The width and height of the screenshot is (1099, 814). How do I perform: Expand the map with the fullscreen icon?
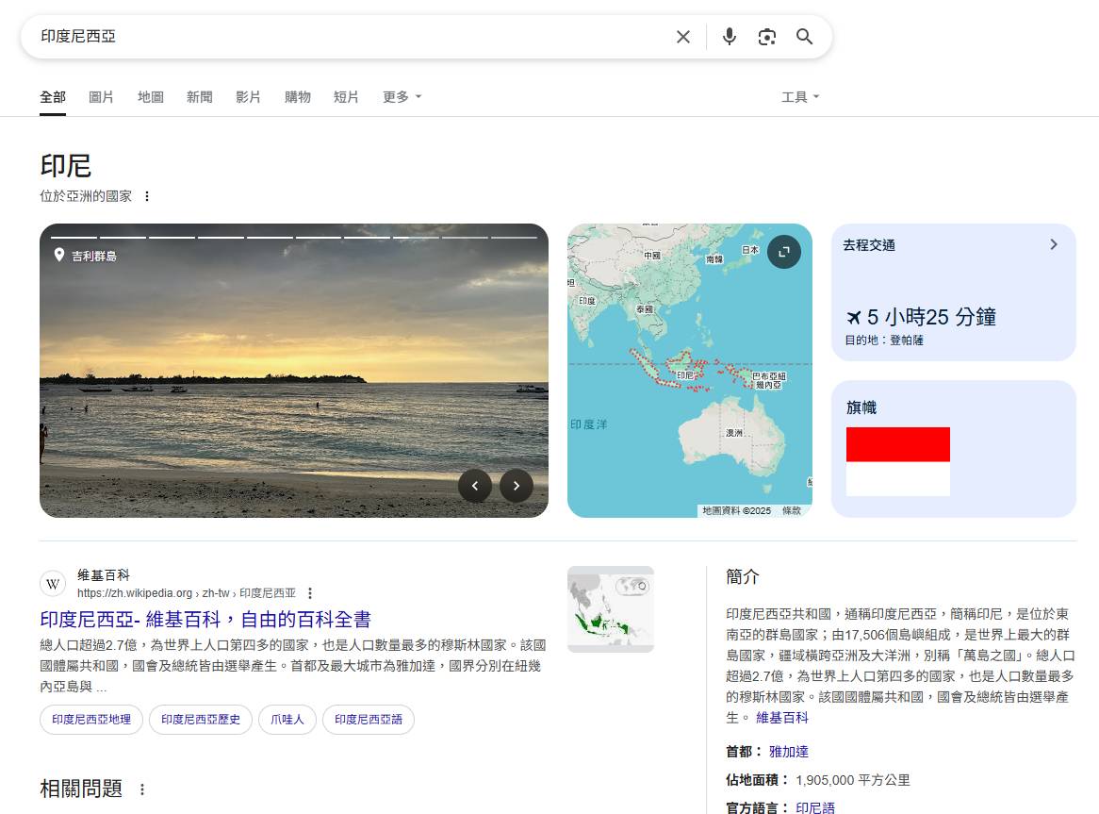point(783,252)
